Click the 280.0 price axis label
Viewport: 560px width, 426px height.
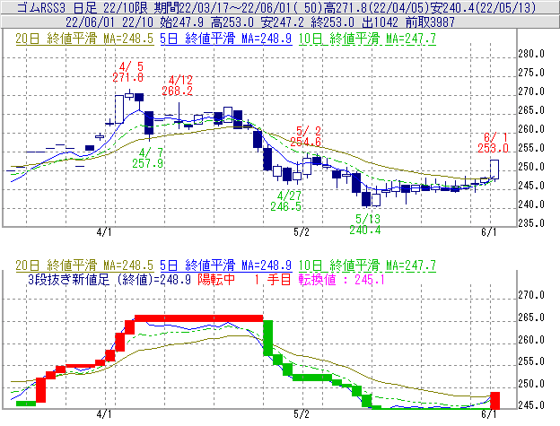pos(531,54)
